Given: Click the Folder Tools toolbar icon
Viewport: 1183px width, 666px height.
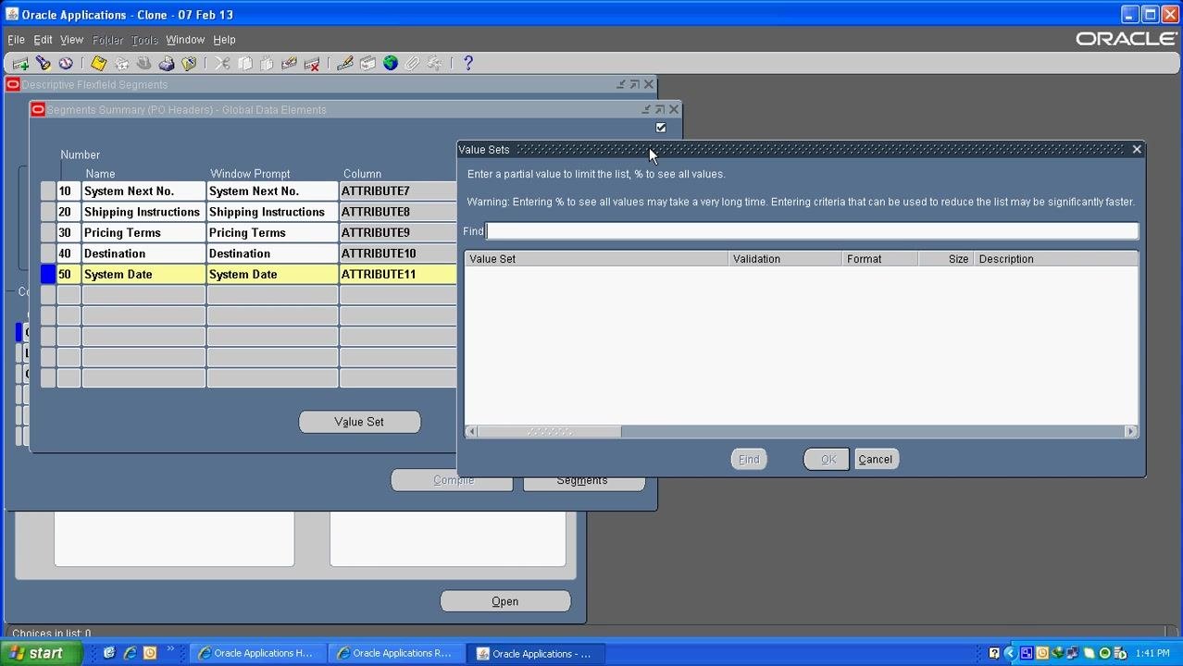Looking at the screenshot, I should tap(434, 63).
